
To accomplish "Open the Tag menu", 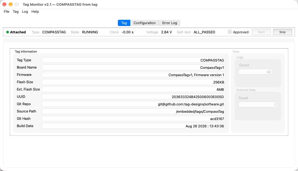I will tap(16, 12).
